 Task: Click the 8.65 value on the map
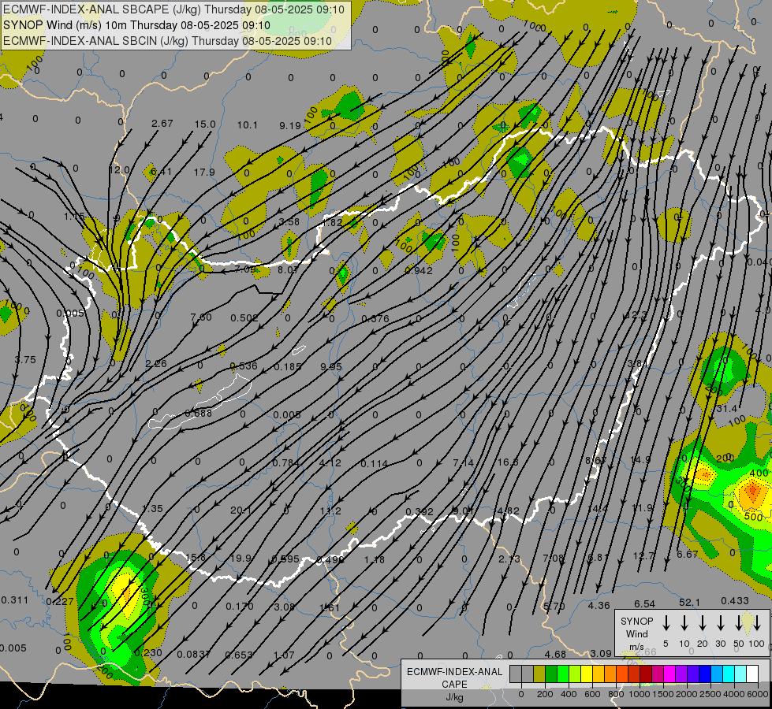pos(595,461)
